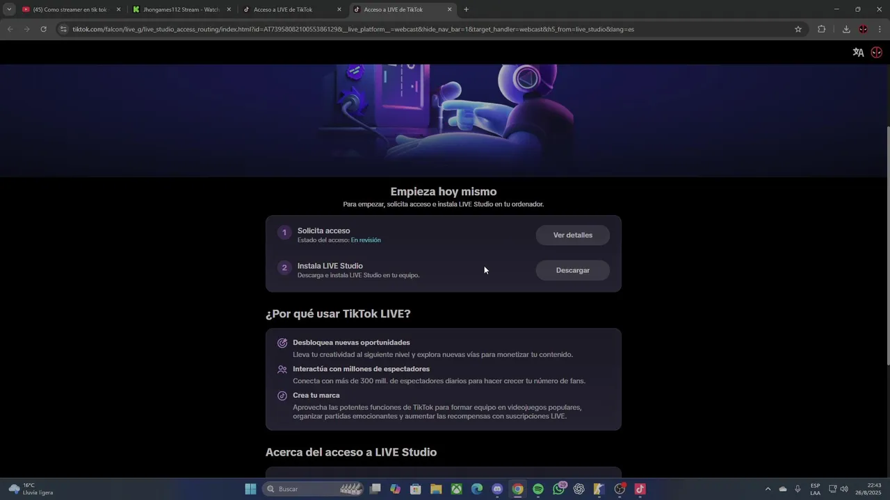Click the Instala LIVE Studio step title

tap(330, 266)
